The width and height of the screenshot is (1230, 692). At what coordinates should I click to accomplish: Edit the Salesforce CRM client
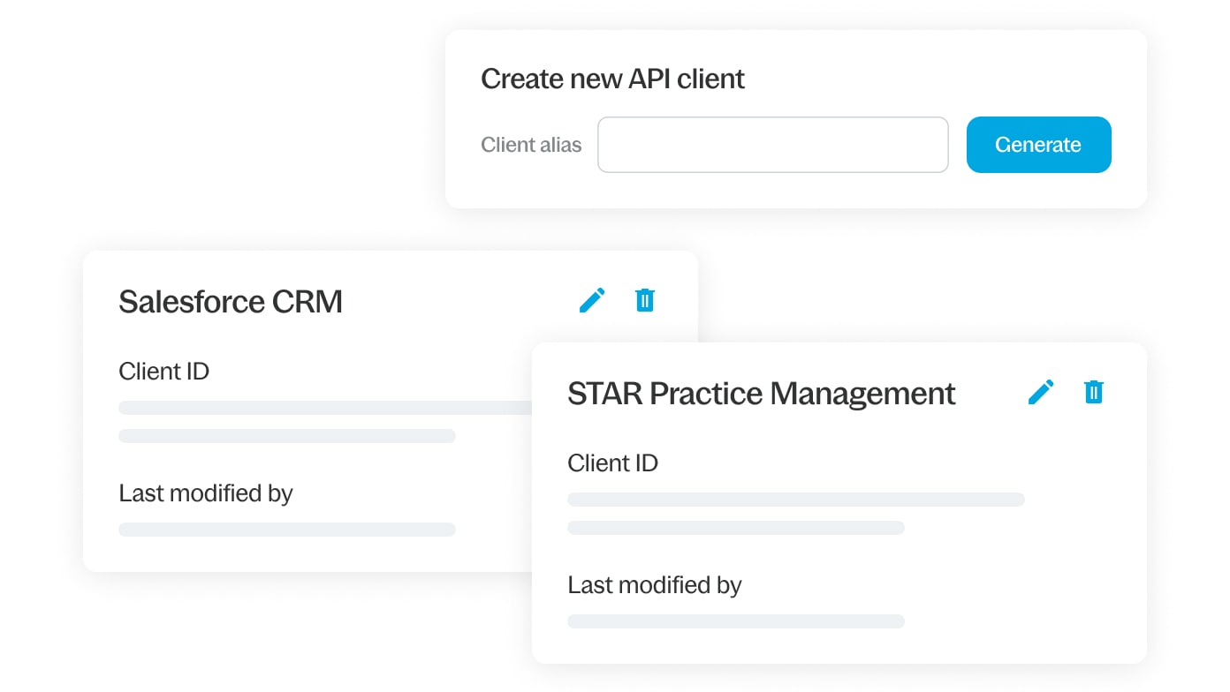[x=592, y=300]
